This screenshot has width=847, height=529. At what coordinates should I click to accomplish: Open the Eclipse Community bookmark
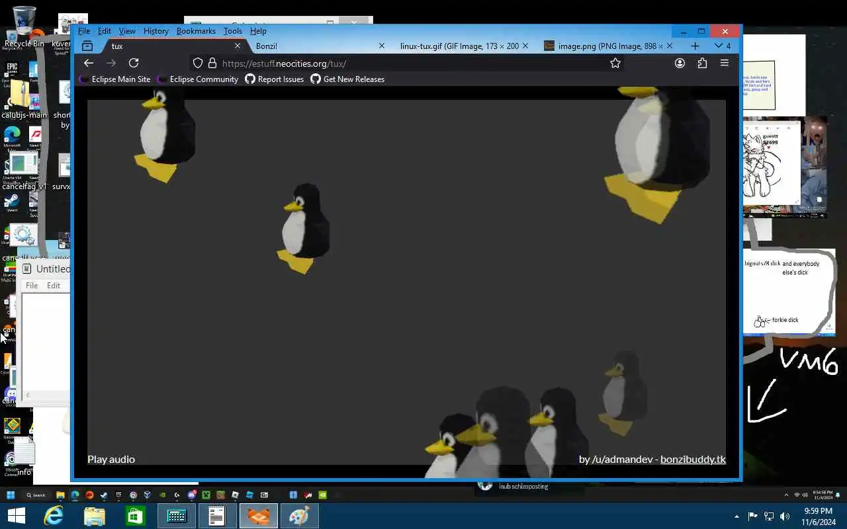197,79
